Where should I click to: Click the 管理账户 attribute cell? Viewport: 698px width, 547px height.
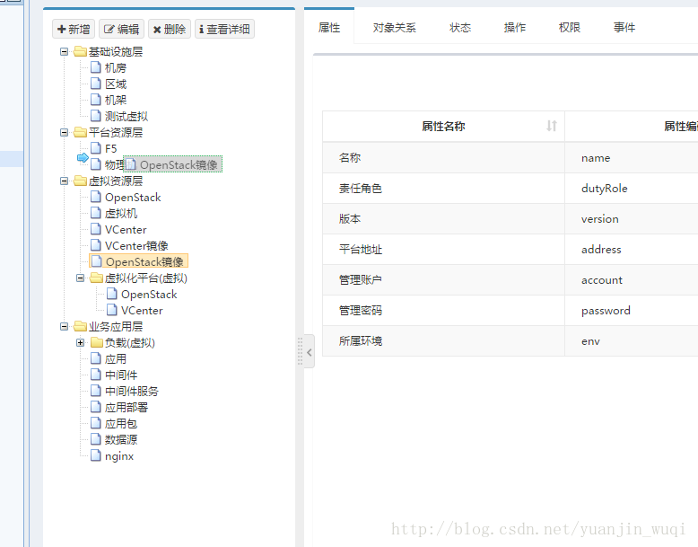pyautogui.click(x=443, y=280)
